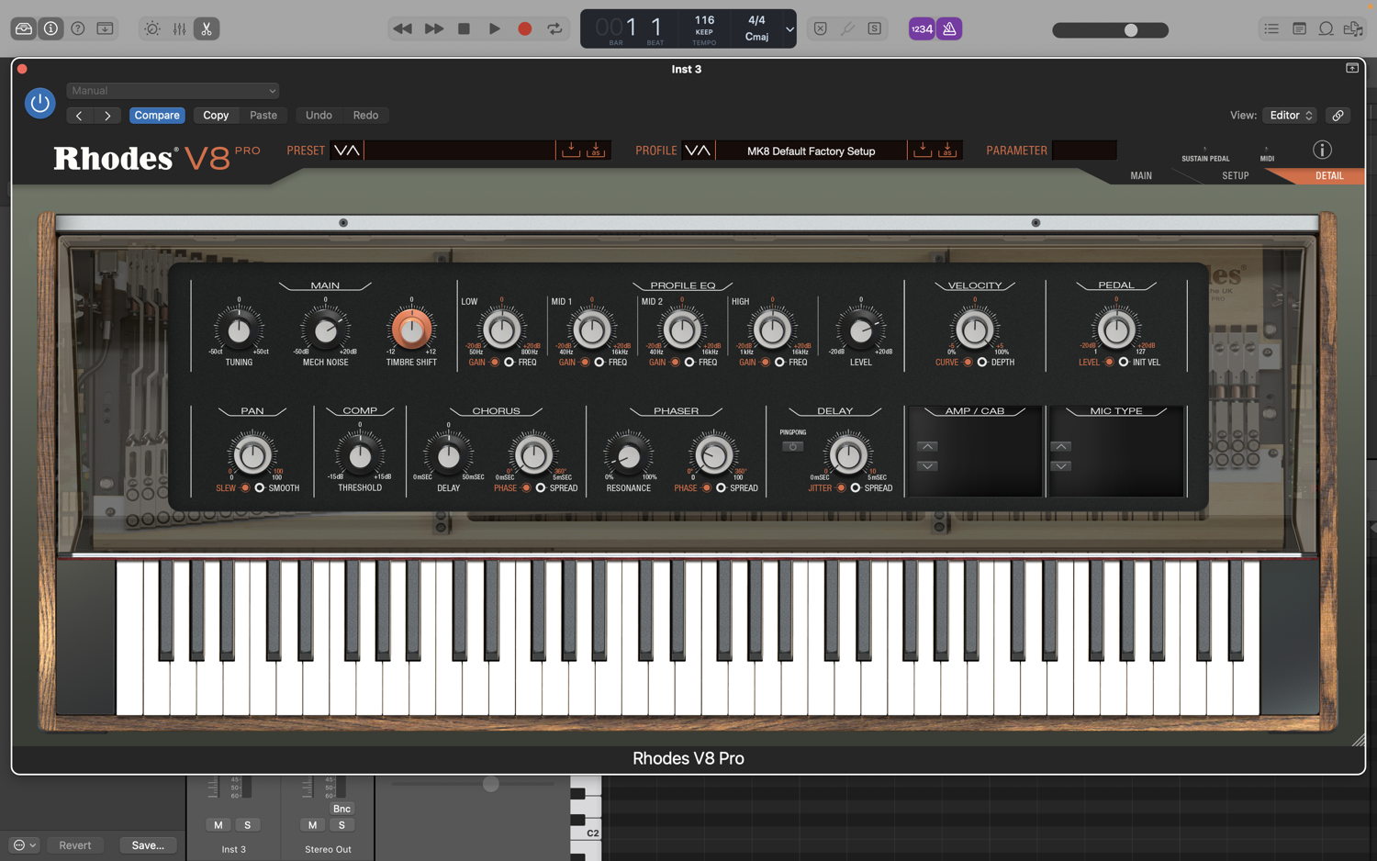Open the media Browsers icon
The width and height of the screenshot is (1377, 861).
1353,28
